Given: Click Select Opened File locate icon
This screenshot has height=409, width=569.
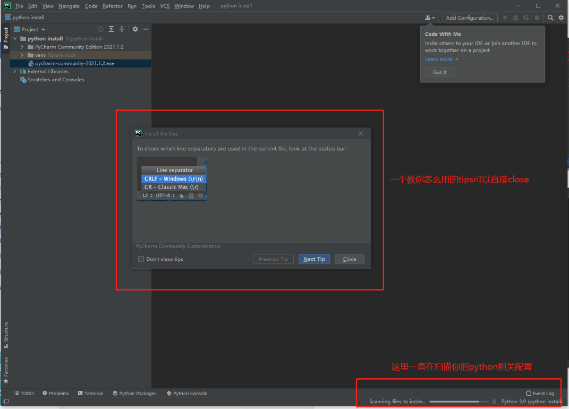Looking at the screenshot, I should click(100, 29).
